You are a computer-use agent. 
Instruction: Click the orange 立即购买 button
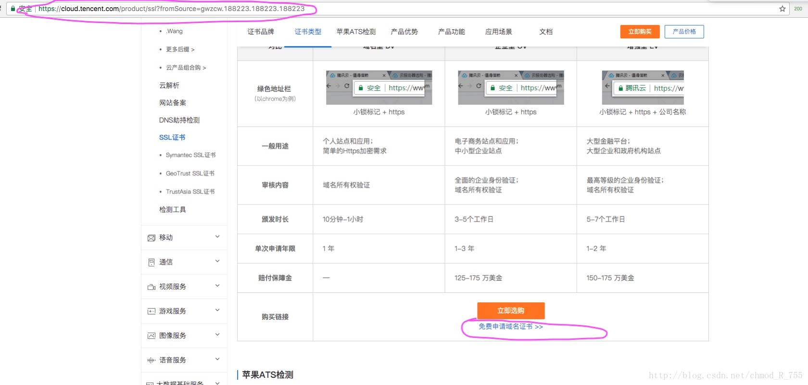(x=640, y=32)
